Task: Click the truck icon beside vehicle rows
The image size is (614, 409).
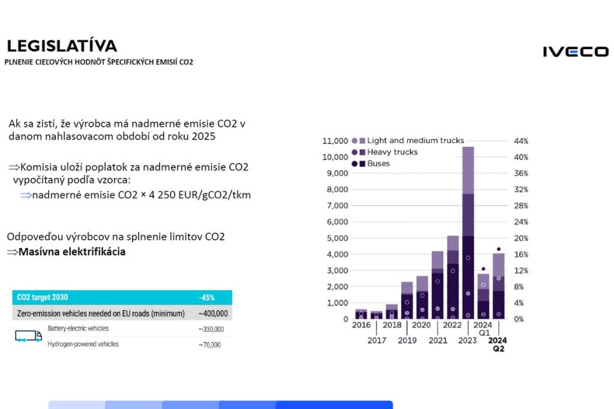Action: (28, 336)
